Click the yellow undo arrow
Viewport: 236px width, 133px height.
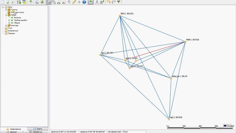tap(108, 2)
